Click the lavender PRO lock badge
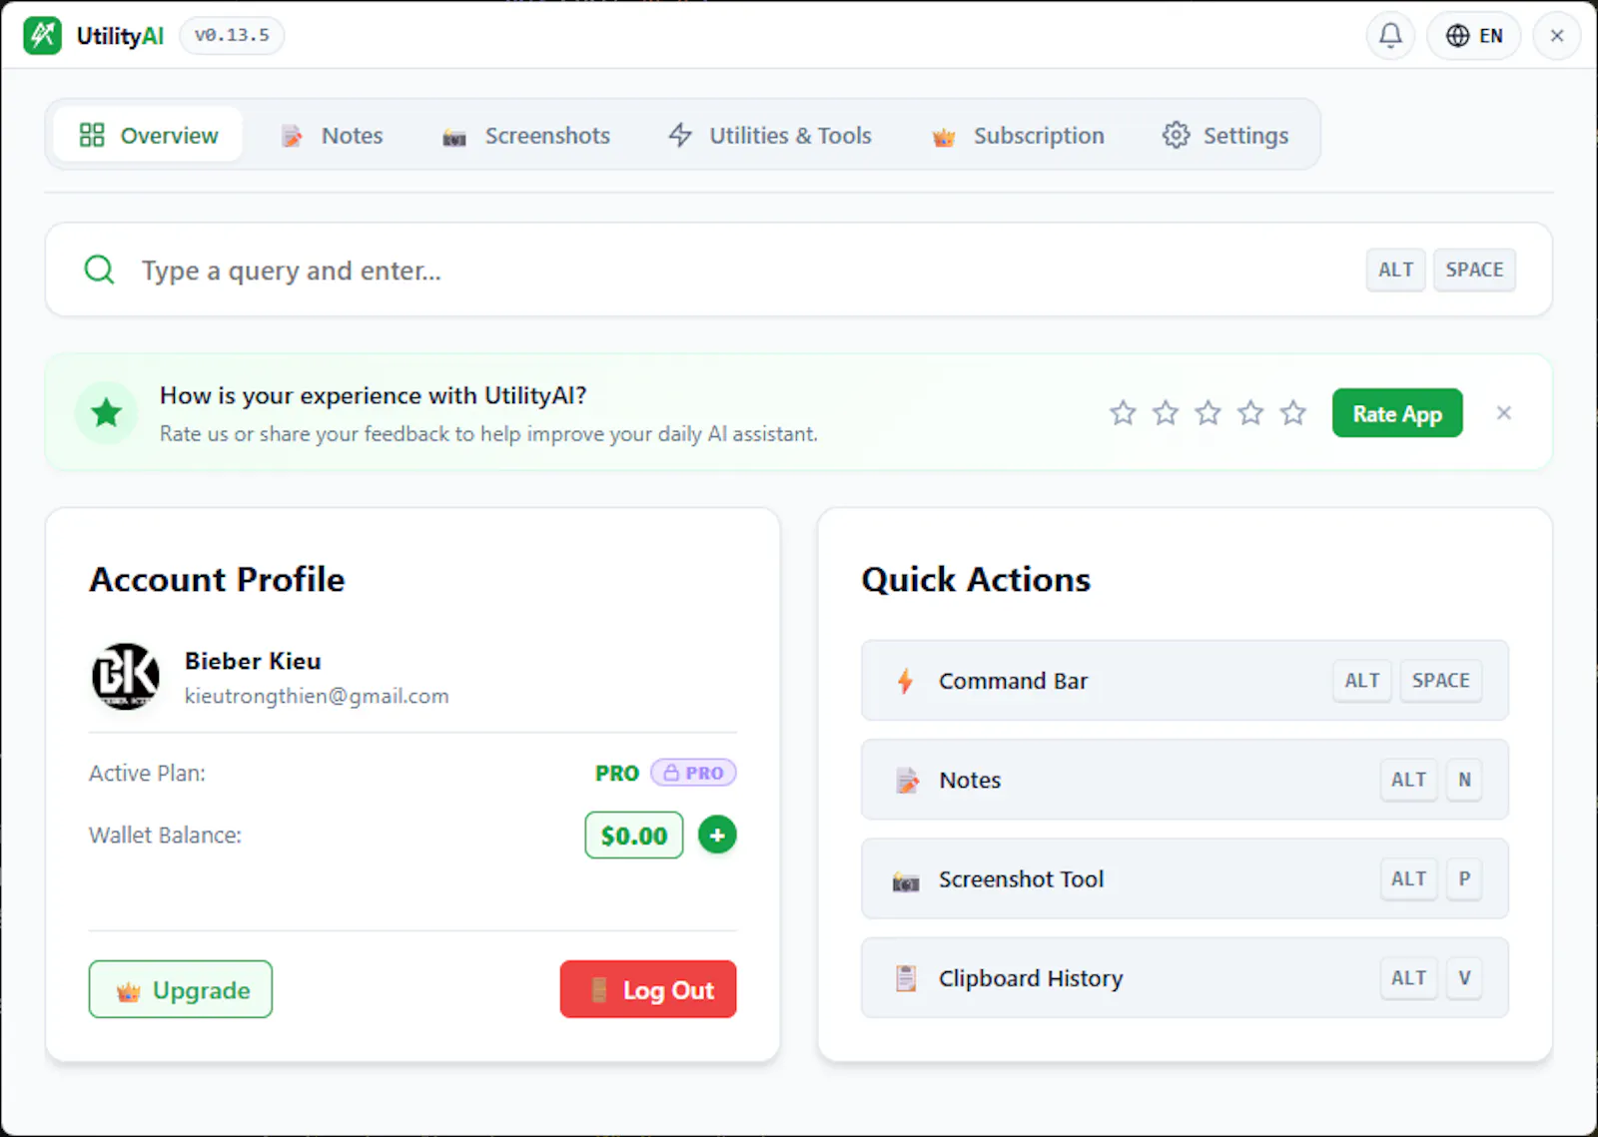1598x1137 pixels. coord(693,773)
